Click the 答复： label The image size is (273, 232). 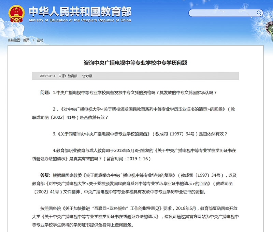pos(45,175)
